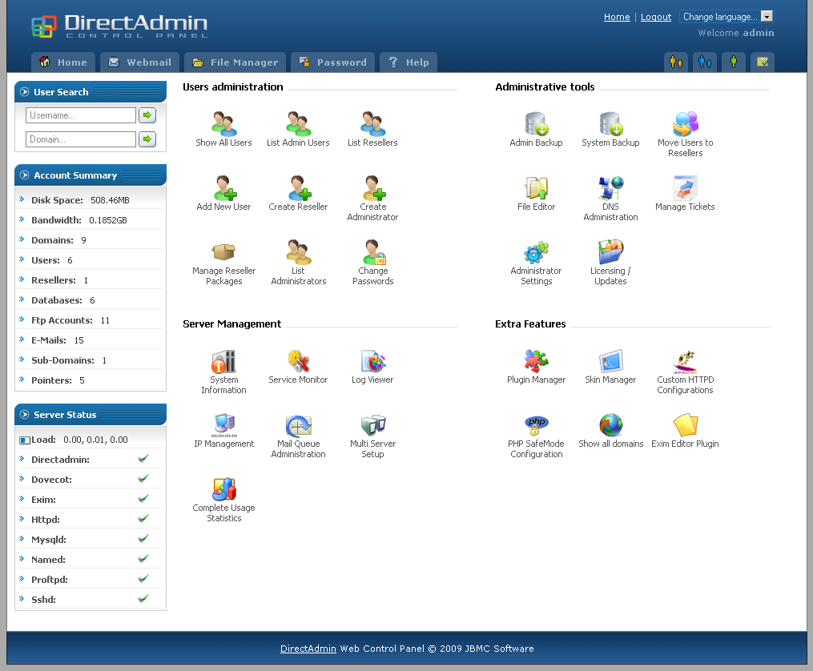Open Administrator Settings
Viewport: 813px width, 671px height.
536,263
